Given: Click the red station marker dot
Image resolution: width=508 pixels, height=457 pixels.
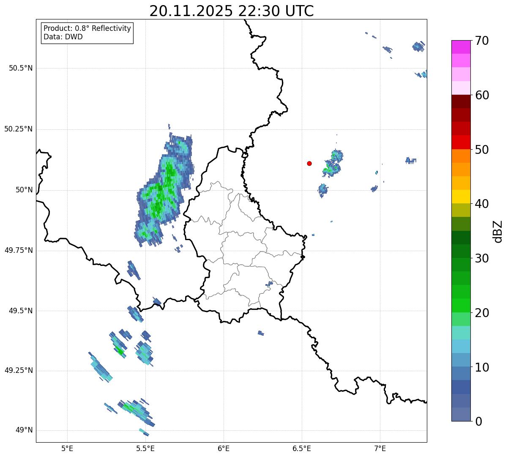Looking at the screenshot, I should [309, 163].
